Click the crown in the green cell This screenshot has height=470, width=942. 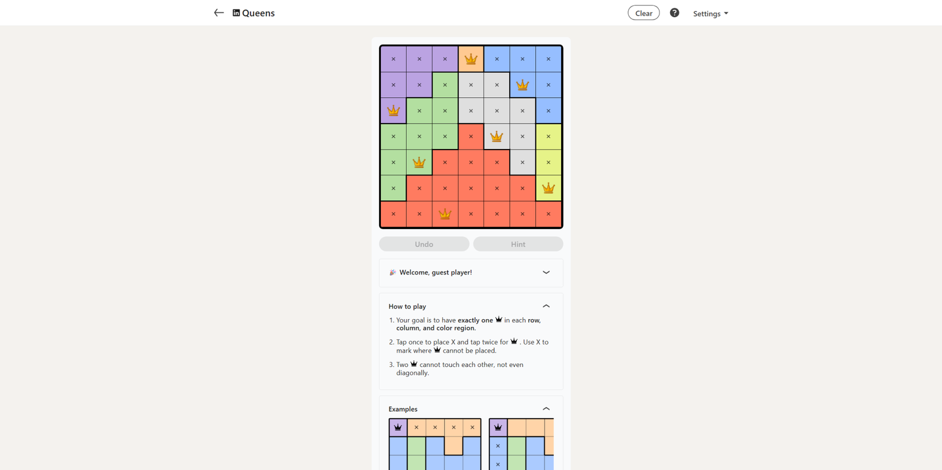pyautogui.click(x=419, y=163)
